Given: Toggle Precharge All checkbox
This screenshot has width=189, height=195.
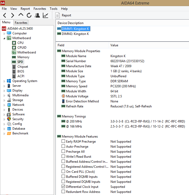Looking at the screenshot, I should coord(63,151).
